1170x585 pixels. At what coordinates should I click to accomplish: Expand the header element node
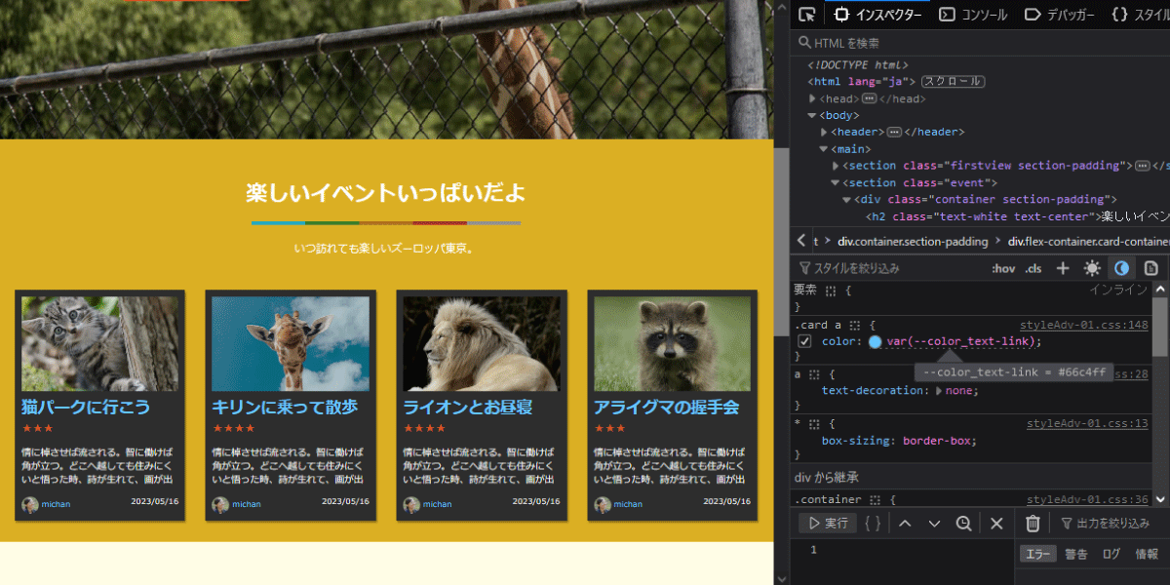click(825, 132)
